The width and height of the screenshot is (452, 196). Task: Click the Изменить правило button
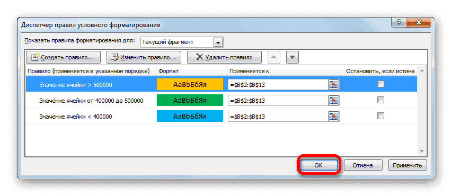click(x=144, y=57)
